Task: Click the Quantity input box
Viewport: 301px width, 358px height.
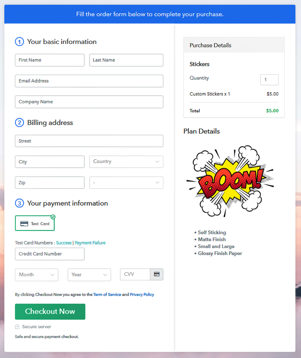Action: coord(269,80)
